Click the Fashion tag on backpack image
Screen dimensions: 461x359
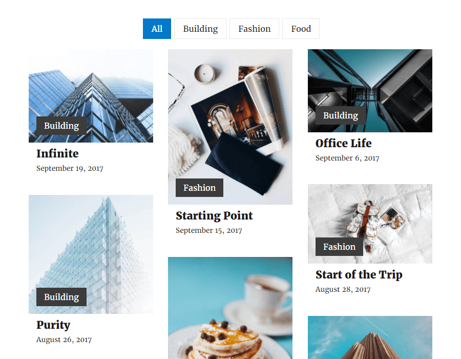tap(339, 247)
